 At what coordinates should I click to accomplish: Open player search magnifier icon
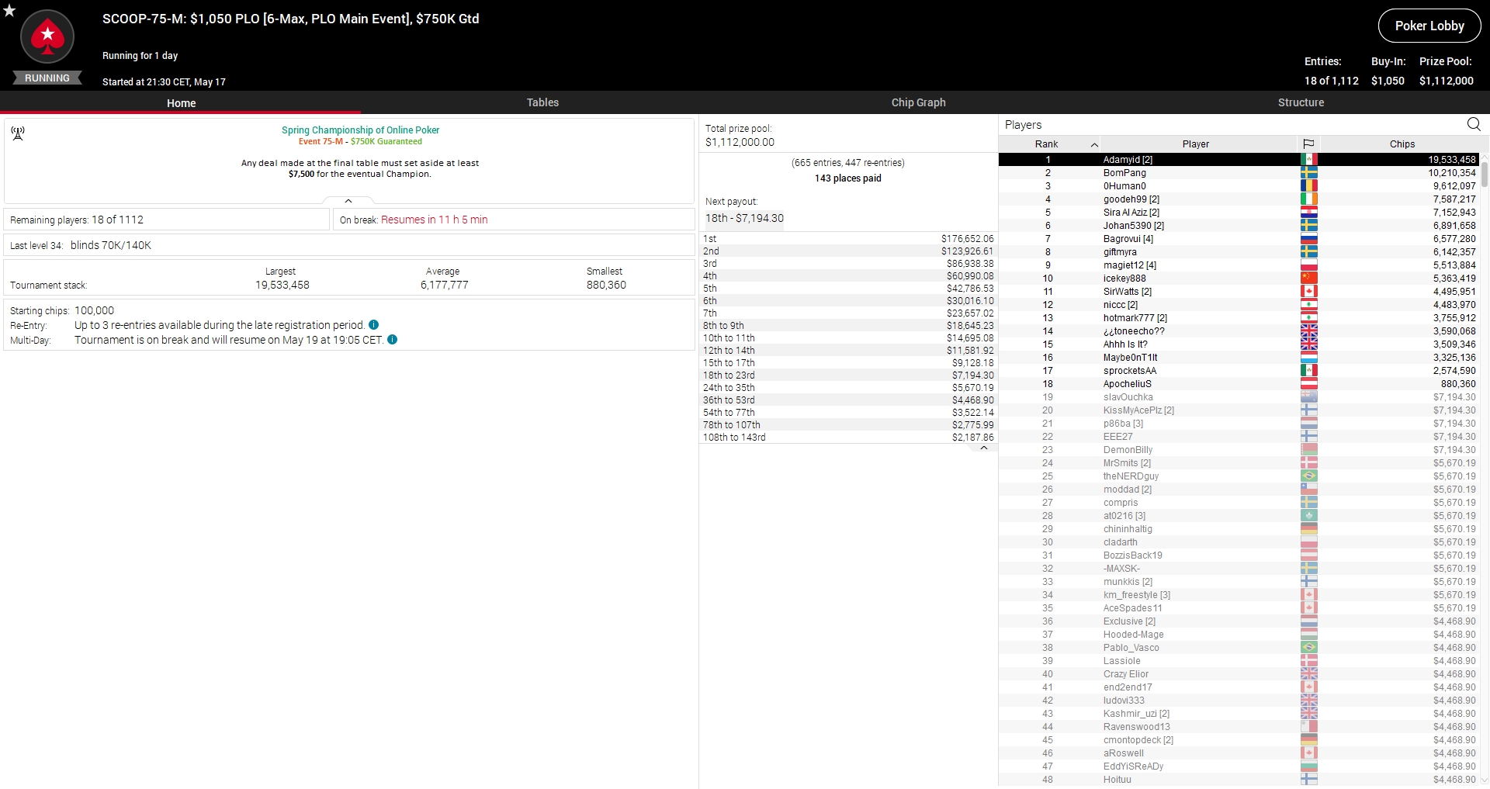pos(1474,124)
